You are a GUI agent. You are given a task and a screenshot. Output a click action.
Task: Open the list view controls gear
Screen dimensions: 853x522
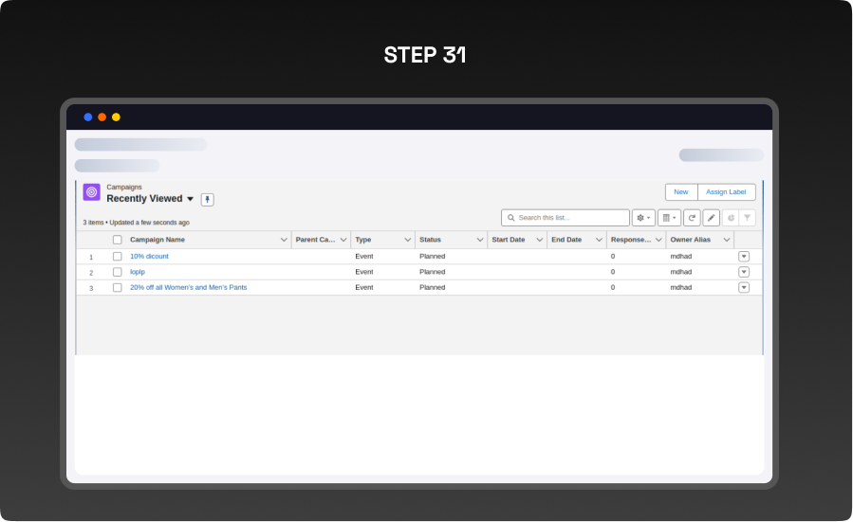pyautogui.click(x=643, y=218)
